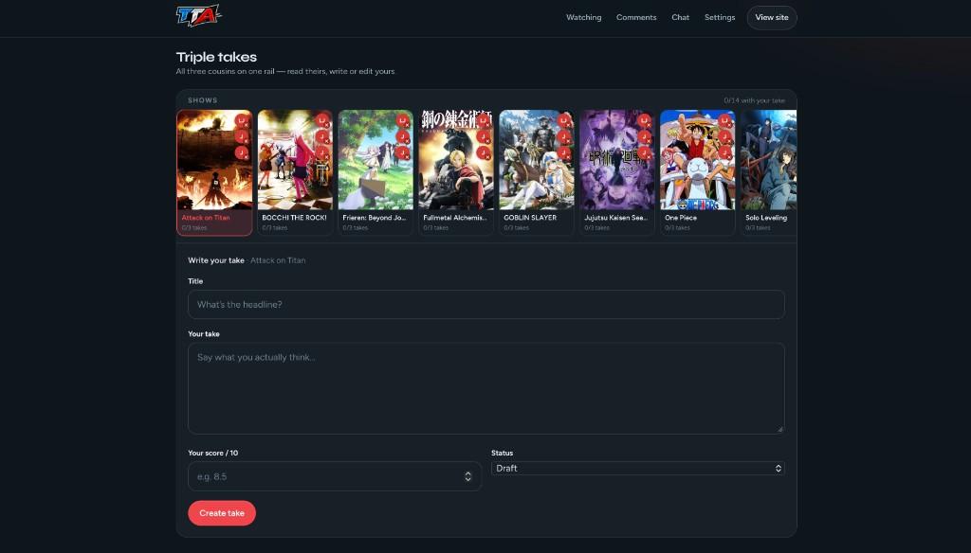Click middle red cousin badge on GOBLIN SLAYER
971x553 pixels.
(x=563, y=136)
